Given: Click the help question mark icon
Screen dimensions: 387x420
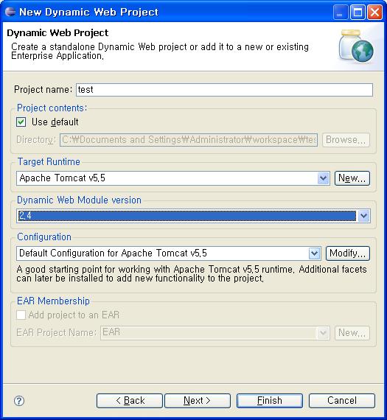Looking at the screenshot, I should tap(19, 401).
